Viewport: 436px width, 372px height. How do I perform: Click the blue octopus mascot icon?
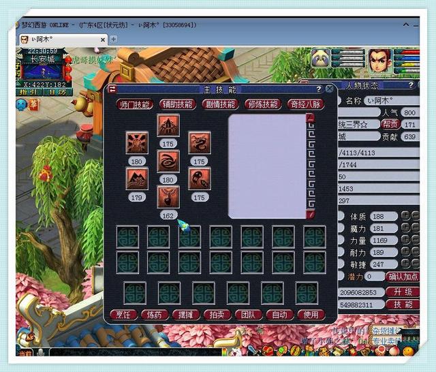click(21, 105)
